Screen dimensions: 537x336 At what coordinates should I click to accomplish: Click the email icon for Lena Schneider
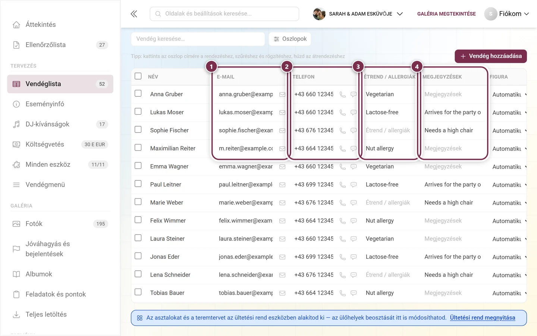282,275
